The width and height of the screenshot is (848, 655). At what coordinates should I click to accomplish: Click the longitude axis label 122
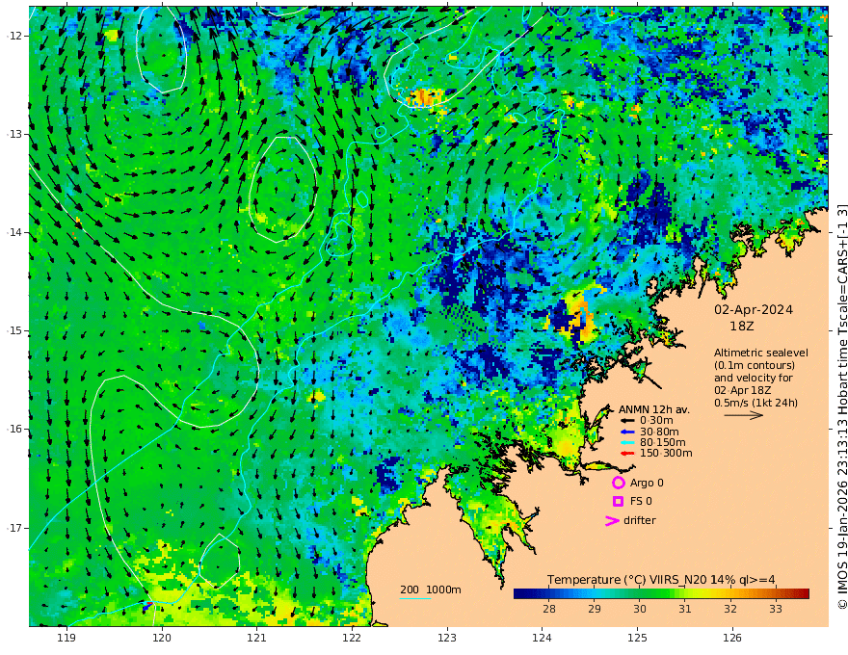(x=352, y=638)
